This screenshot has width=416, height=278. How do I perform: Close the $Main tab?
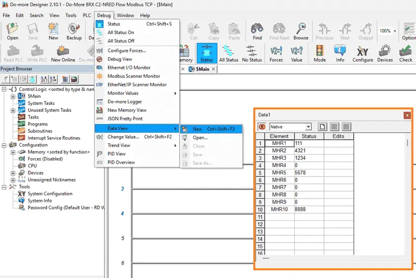tap(213, 69)
